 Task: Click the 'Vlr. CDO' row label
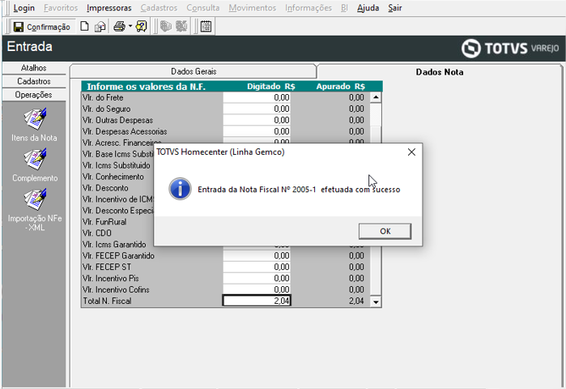(96, 233)
